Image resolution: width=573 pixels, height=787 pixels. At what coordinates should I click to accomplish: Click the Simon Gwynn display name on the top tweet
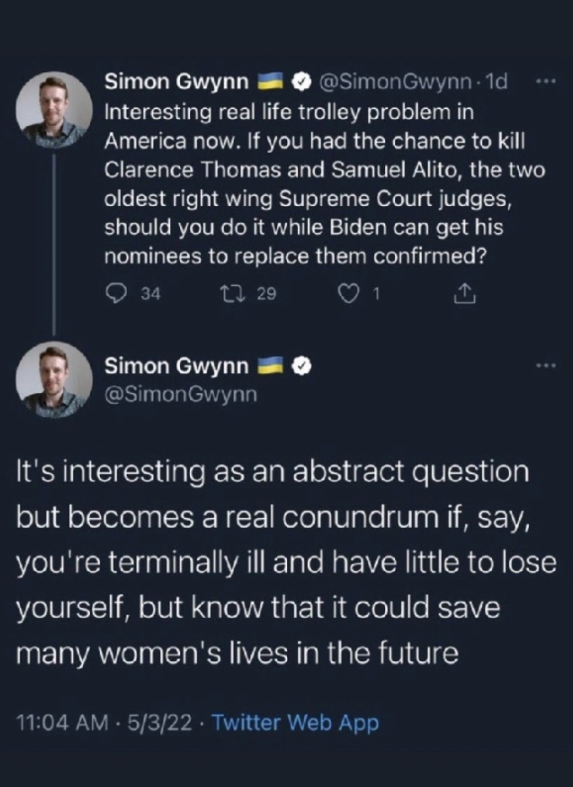pyautogui.click(x=177, y=82)
